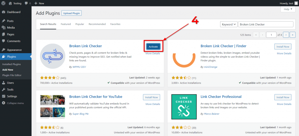The image size is (299, 136).
Task: Open the Keyword search type dropdown
Action: 229,24
